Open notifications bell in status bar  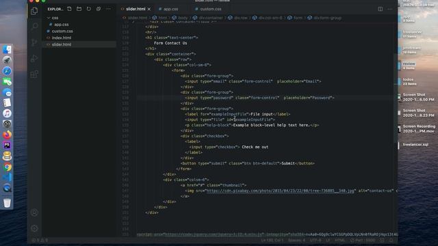(x=391, y=240)
